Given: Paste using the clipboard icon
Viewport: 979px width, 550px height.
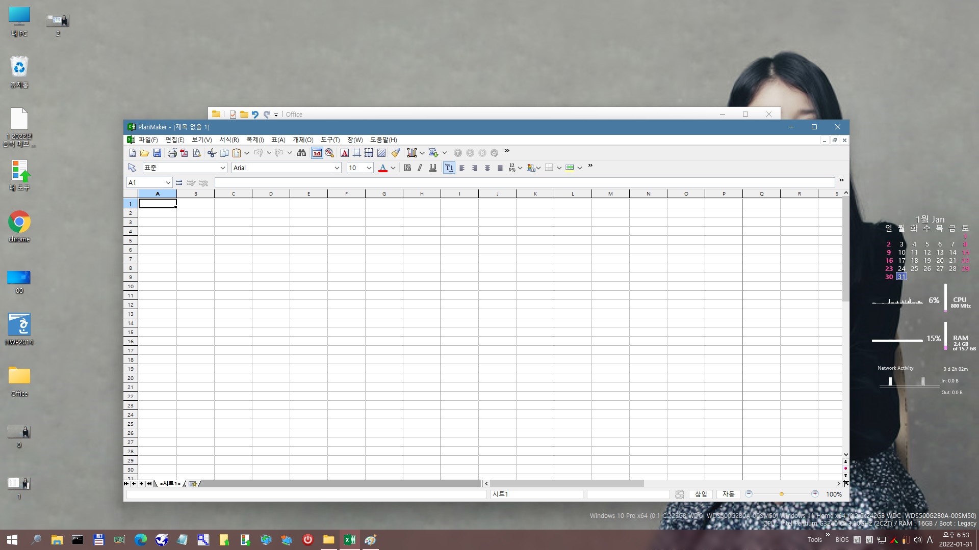Looking at the screenshot, I should point(237,153).
